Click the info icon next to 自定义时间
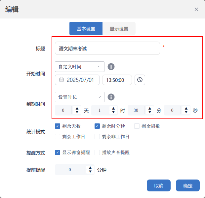 click(111, 67)
